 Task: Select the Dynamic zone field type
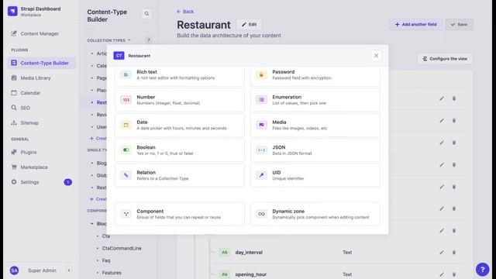(x=315, y=214)
